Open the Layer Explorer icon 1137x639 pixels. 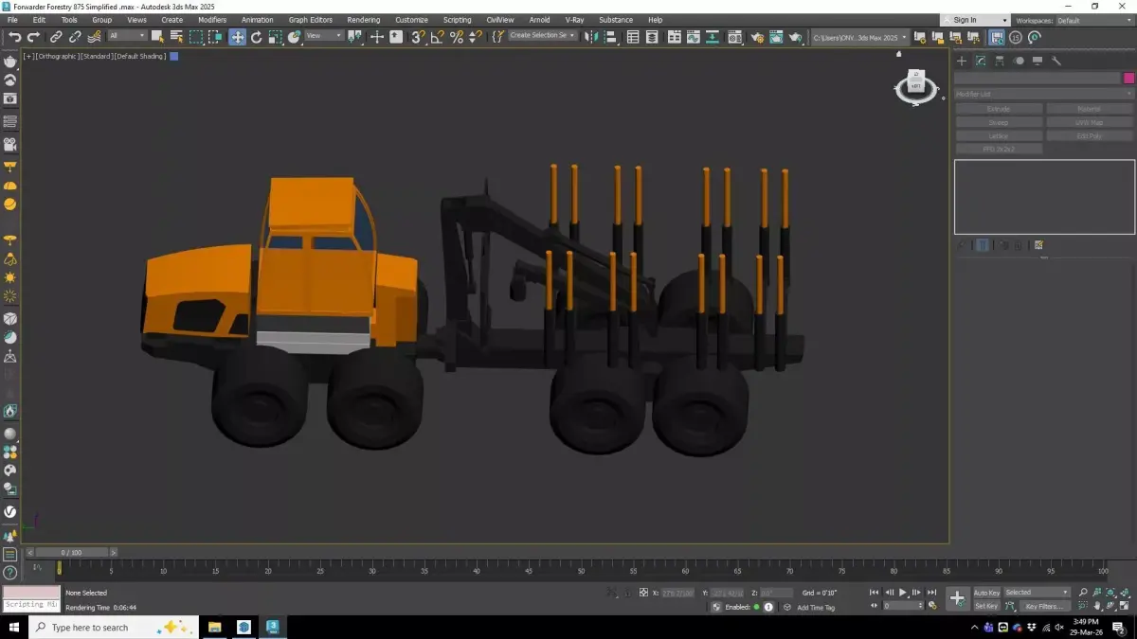pos(651,37)
